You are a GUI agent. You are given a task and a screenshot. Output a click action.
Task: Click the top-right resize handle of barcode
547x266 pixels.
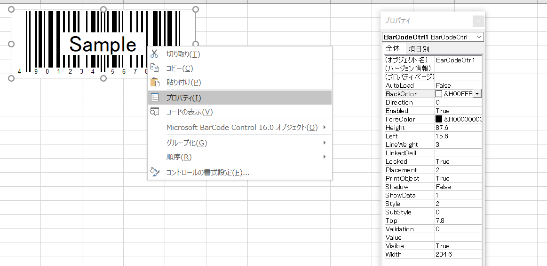[x=196, y=9]
